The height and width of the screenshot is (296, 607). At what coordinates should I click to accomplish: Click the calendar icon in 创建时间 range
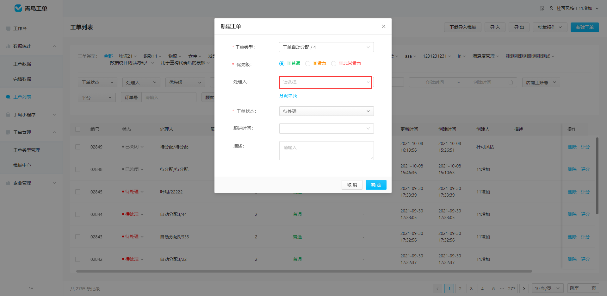(511, 82)
